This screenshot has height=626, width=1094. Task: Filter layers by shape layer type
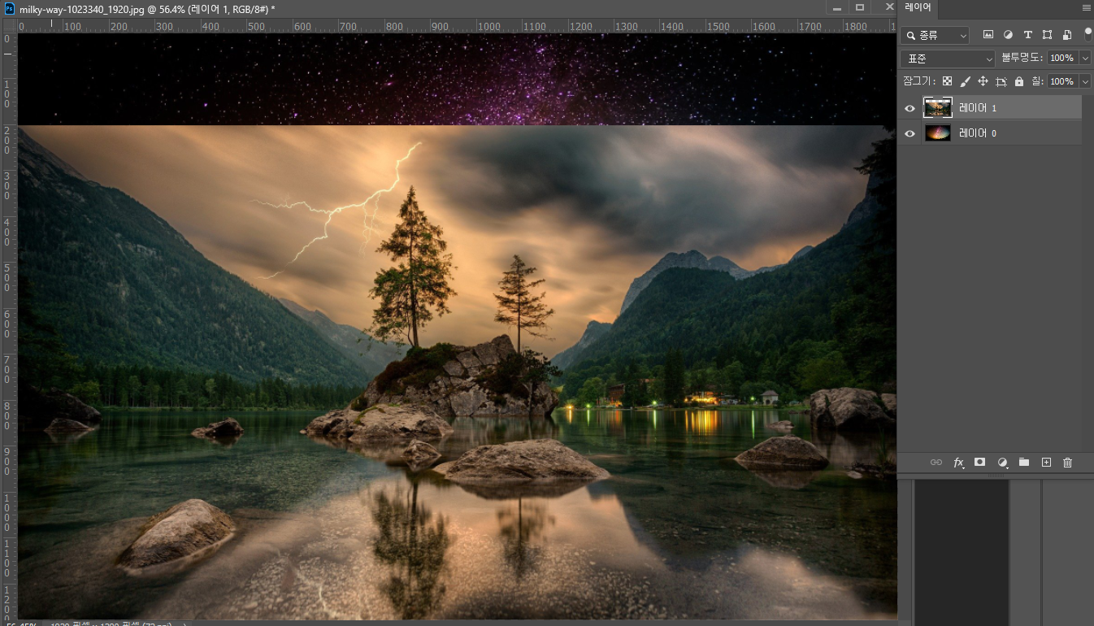tap(1047, 35)
